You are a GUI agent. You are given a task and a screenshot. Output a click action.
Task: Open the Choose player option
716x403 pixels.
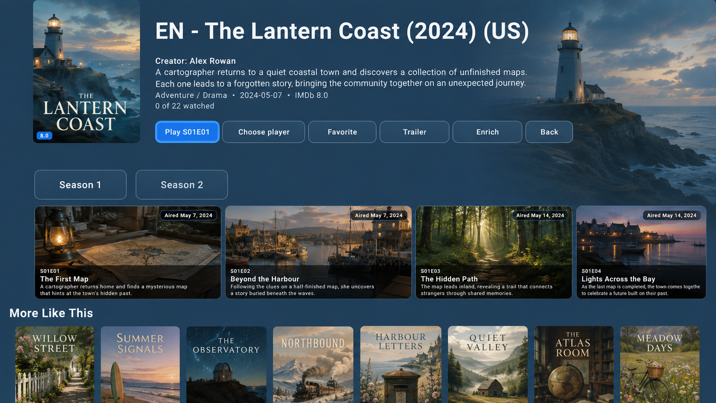pos(264,132)
